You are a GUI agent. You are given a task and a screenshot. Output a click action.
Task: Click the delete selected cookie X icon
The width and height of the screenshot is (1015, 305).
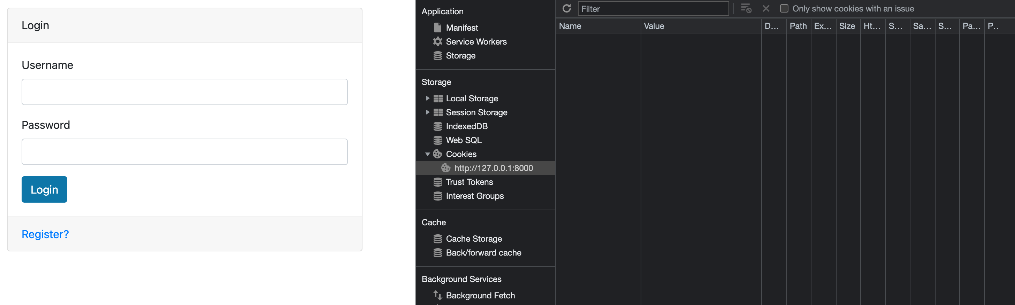766,8
